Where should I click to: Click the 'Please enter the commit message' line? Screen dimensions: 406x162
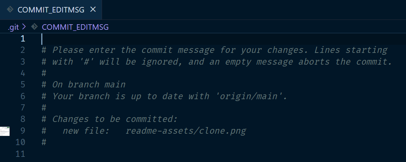coord(214,50)
